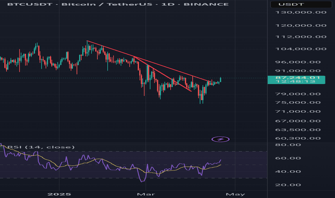Click the RSI 40.00 scale label
Image resolution: width=335 pixels, height=198 pixels.
[x=288, y=172]
